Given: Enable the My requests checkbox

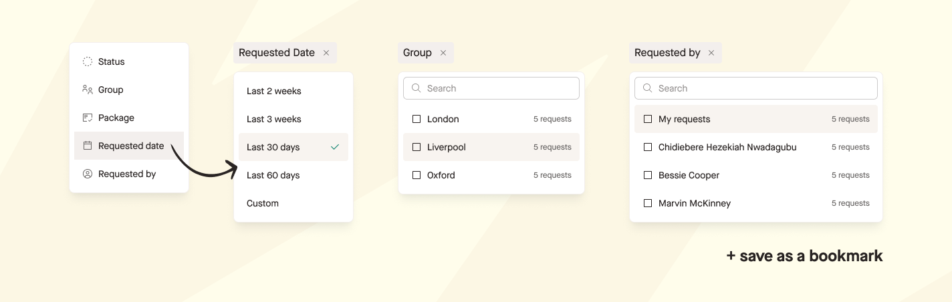Looking at the screenshot, I should coord(648,119).
